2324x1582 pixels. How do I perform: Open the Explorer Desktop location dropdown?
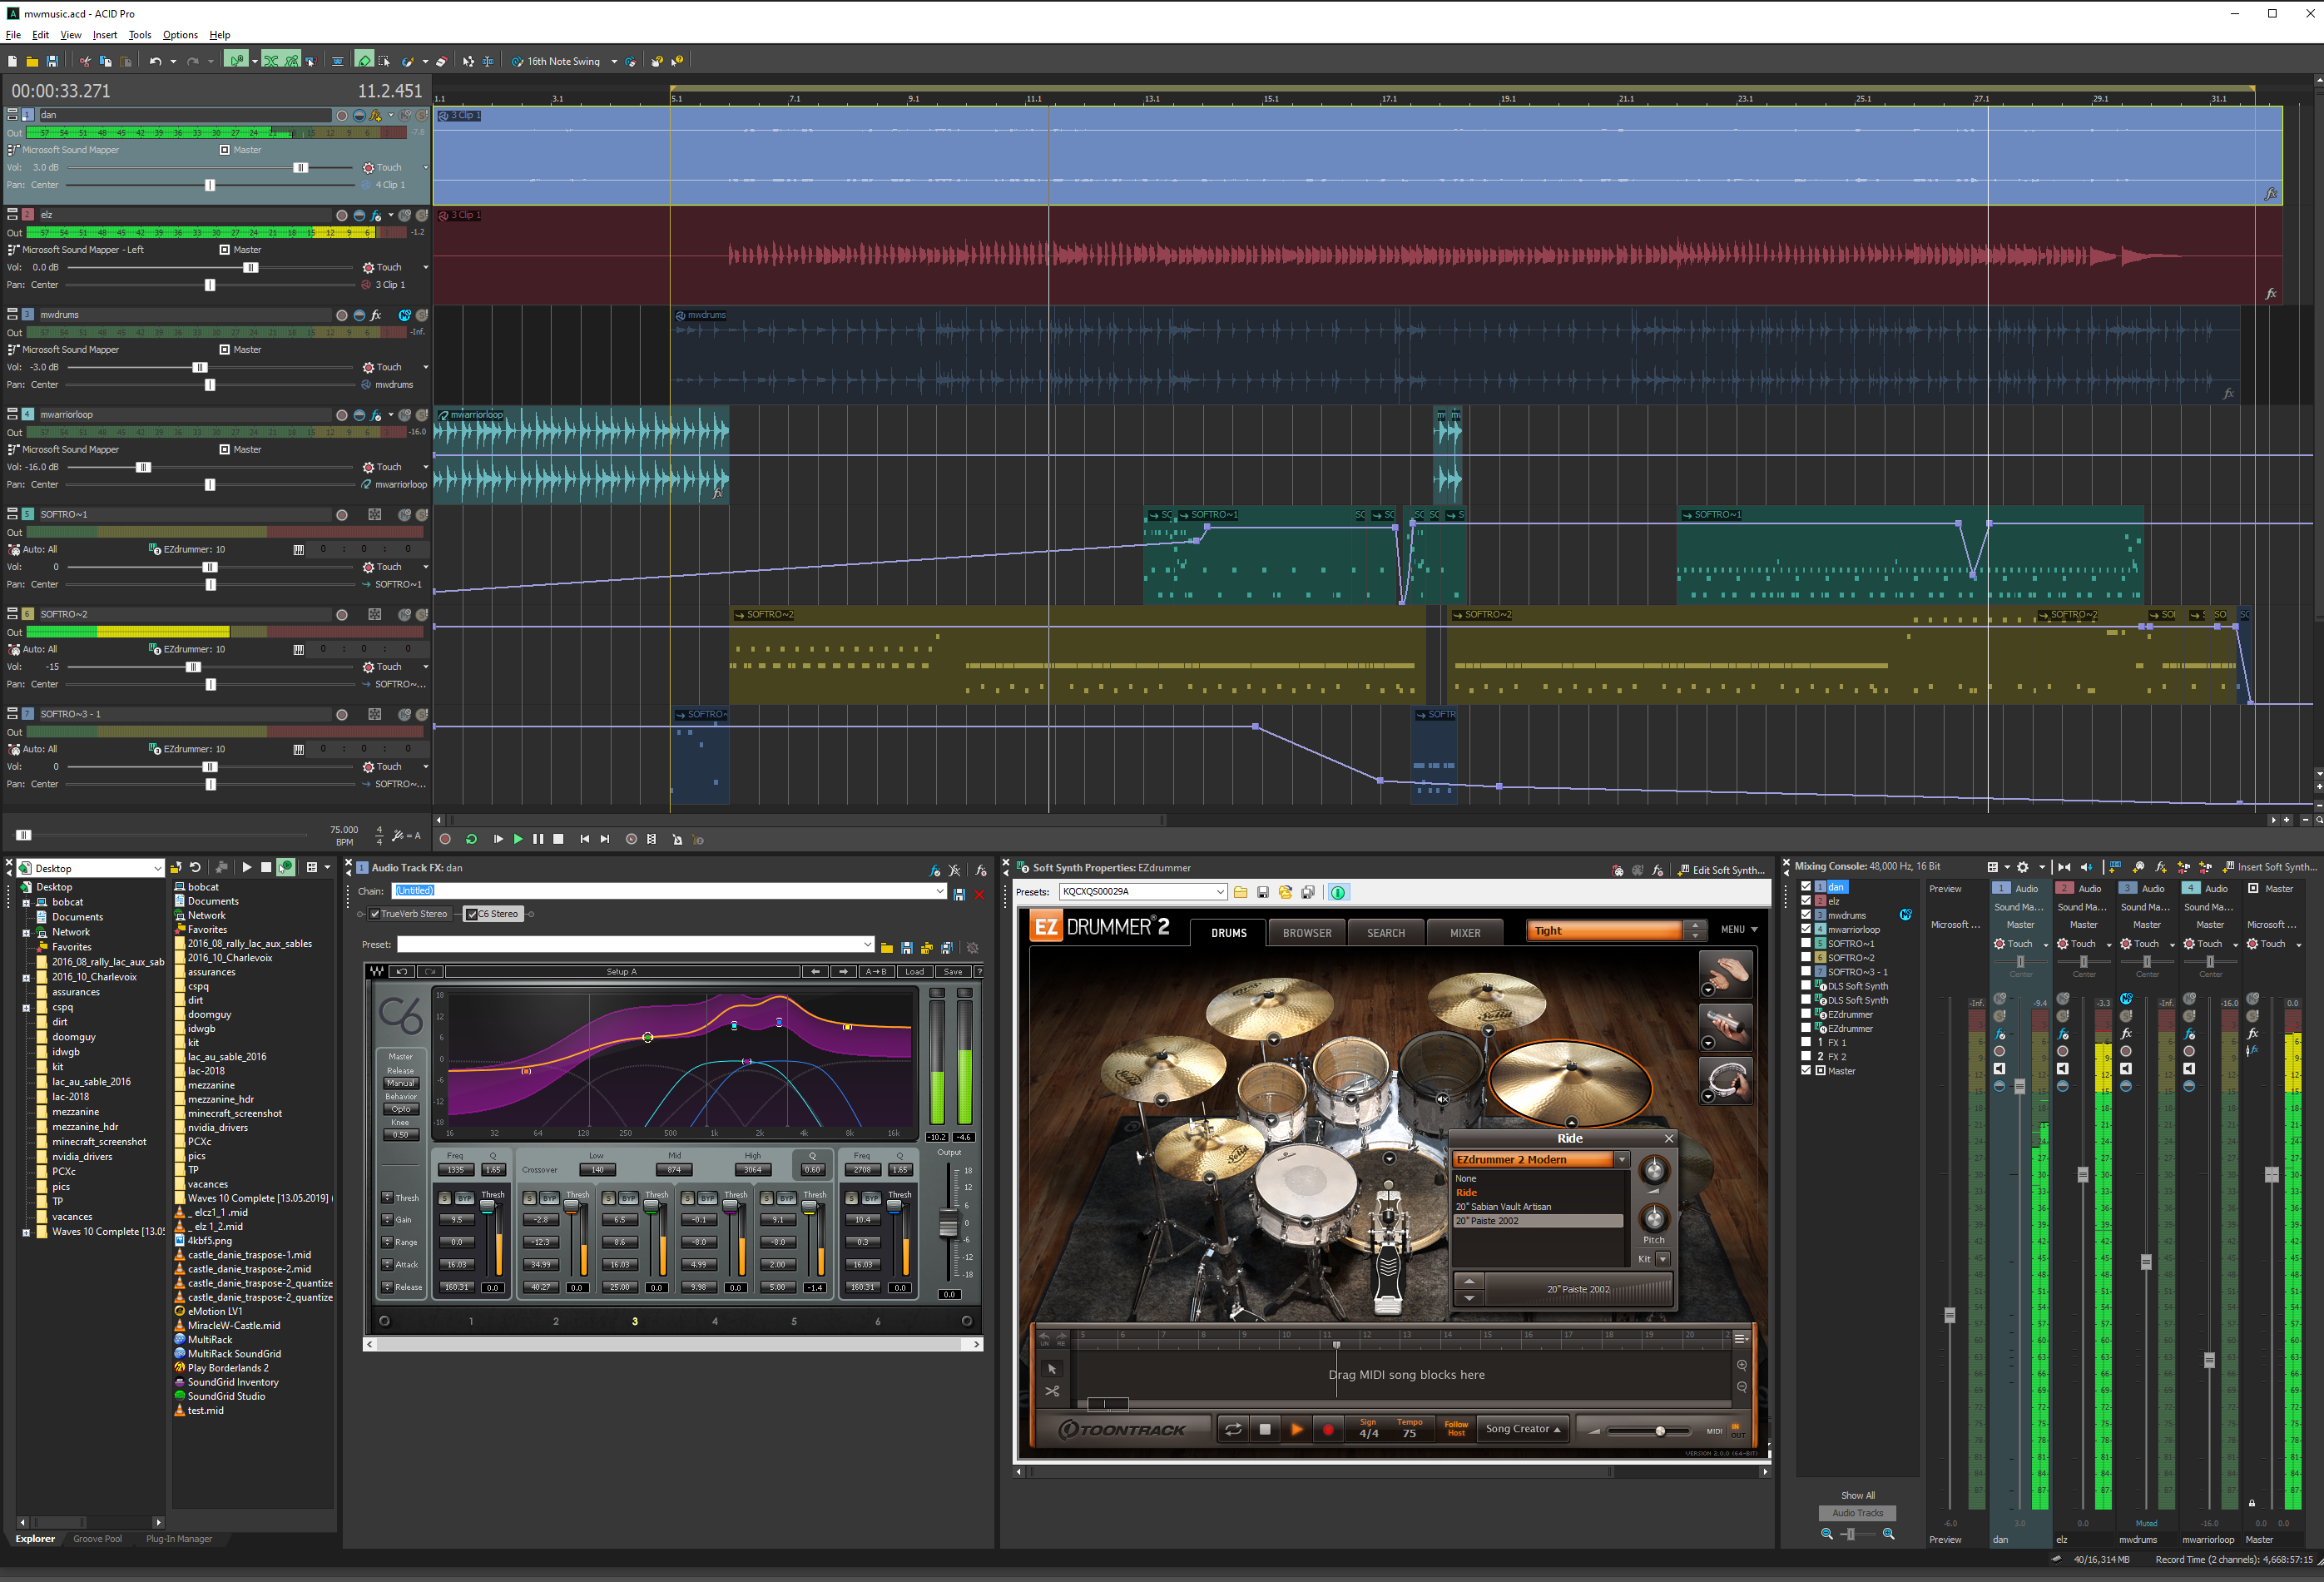(x=157, y=868)
